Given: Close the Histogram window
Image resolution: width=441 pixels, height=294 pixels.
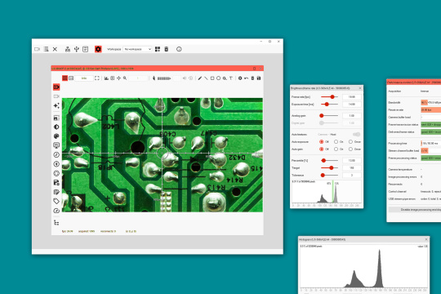Looking at the screenshot, I should click(426, 239).
